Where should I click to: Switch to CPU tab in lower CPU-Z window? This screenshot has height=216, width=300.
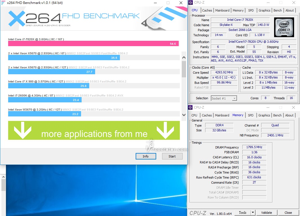pos(194,115)
